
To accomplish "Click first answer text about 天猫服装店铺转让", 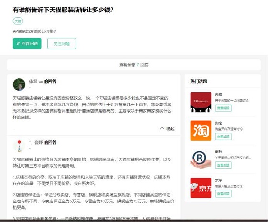I will point(92,108).
